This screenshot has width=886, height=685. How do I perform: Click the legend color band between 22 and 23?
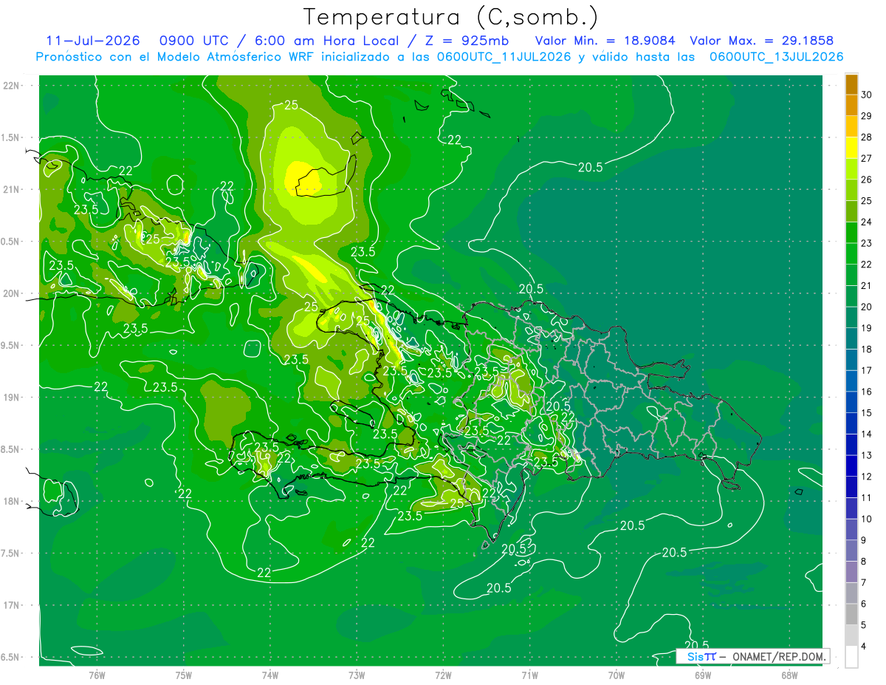851,253
